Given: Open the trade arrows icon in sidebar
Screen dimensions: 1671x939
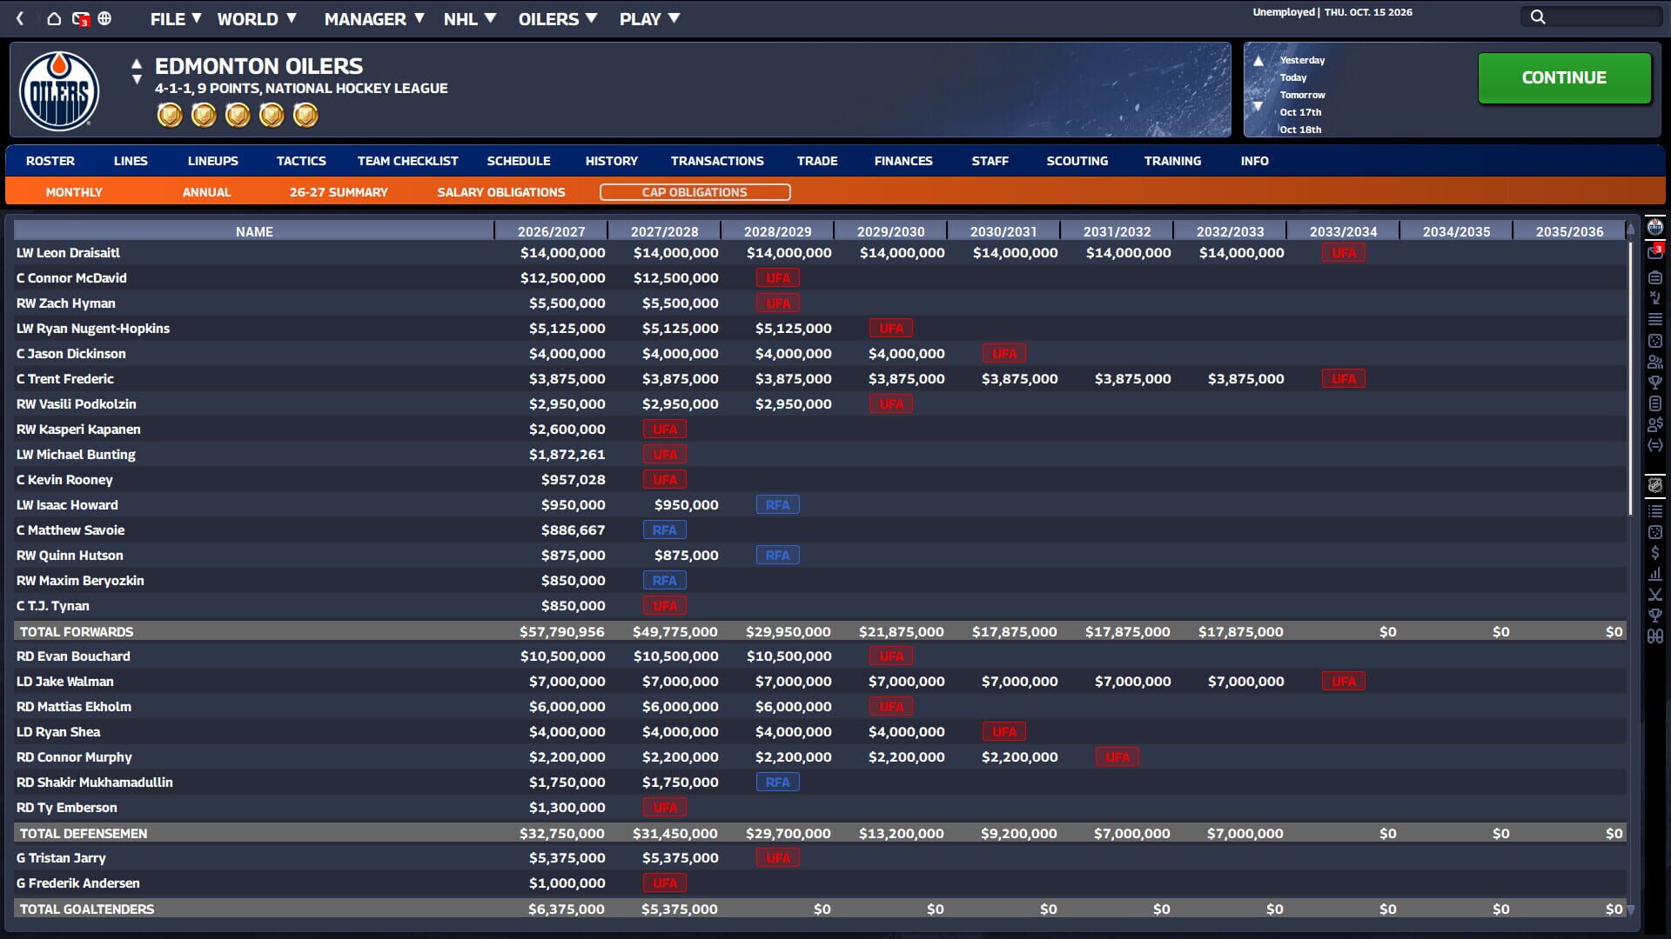Looking at the screenshot, I should pos(1654,445).
